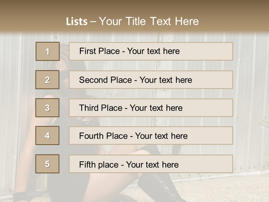Click the number 3 box

pyautogui.click(x=47, y=108)
